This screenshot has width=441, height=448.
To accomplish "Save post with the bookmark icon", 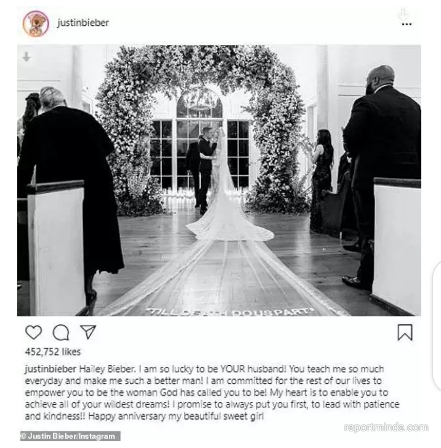I will [405, 332].
